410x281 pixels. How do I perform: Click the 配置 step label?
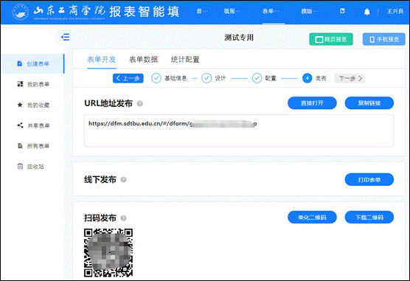click(271, 78)
